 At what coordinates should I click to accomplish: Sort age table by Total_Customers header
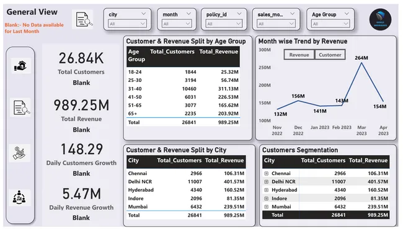pos(172,52)
